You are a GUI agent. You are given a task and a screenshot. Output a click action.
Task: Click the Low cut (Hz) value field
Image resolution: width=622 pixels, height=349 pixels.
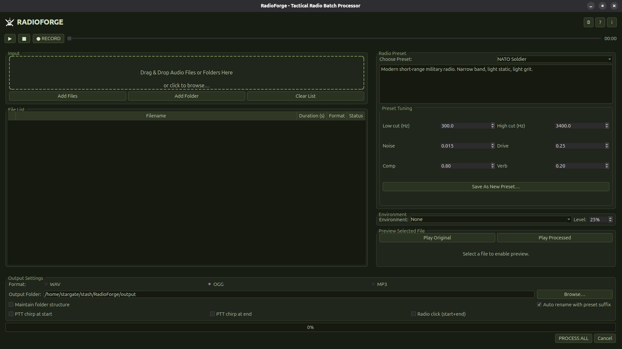(x=465, y=126)
